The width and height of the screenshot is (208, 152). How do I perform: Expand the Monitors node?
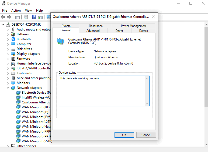click(8, 83)
